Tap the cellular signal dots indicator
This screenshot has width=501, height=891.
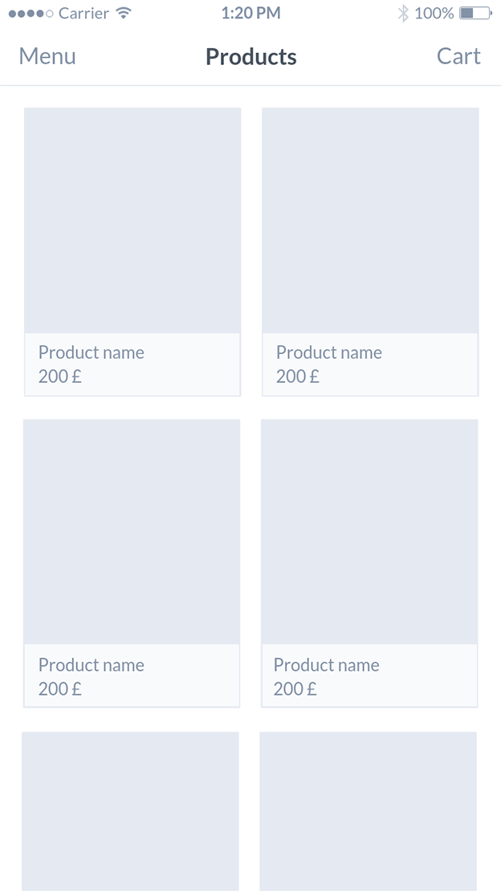click(28, 12)
